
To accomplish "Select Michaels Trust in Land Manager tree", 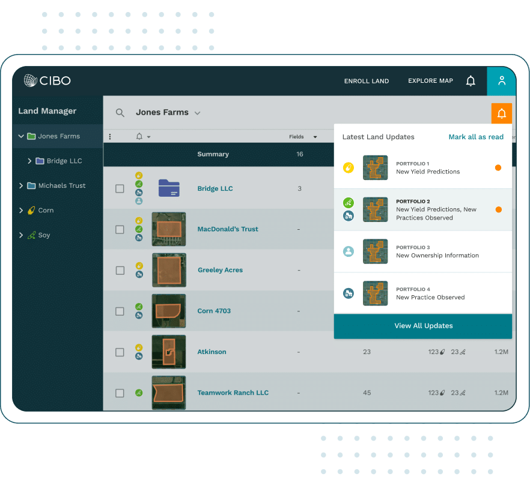I will point(62,185).
